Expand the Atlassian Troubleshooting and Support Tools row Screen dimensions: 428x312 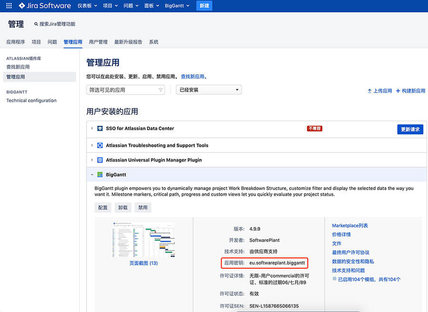[92, 145]
